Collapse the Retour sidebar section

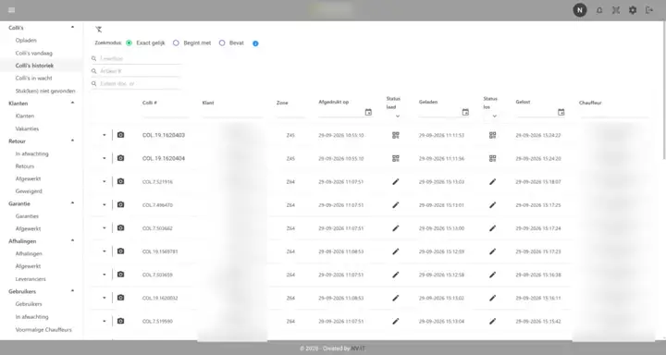pos(72,141)
